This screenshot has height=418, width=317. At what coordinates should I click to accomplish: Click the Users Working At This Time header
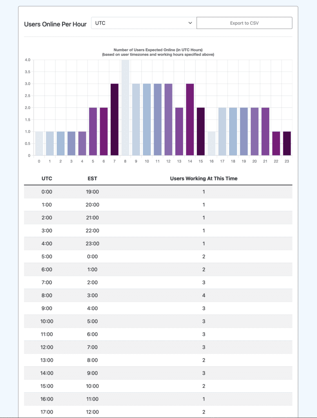pos(203,178)
